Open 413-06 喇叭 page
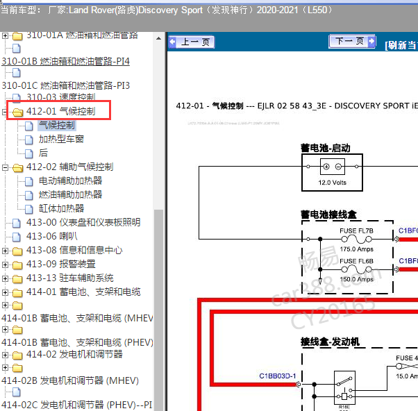 click(51, 236)
